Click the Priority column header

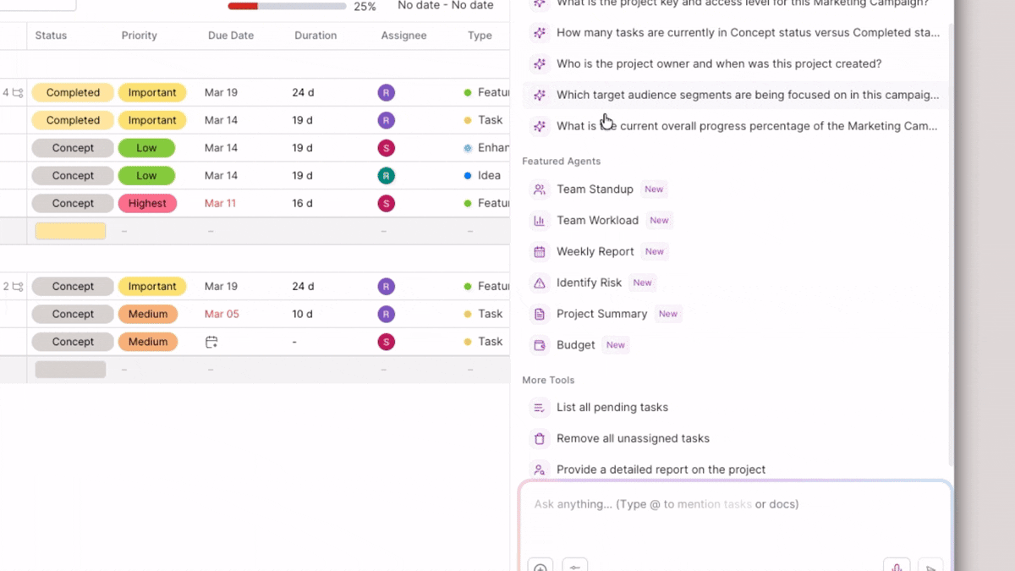tap(140, 36)
